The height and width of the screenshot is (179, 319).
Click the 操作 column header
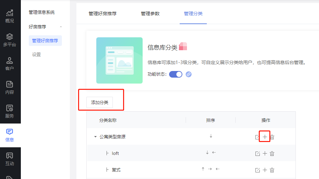click(266, 120)
